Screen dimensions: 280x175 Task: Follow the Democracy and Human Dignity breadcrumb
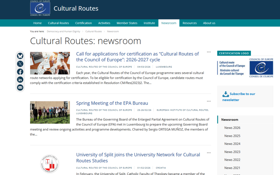coord(63,31)
